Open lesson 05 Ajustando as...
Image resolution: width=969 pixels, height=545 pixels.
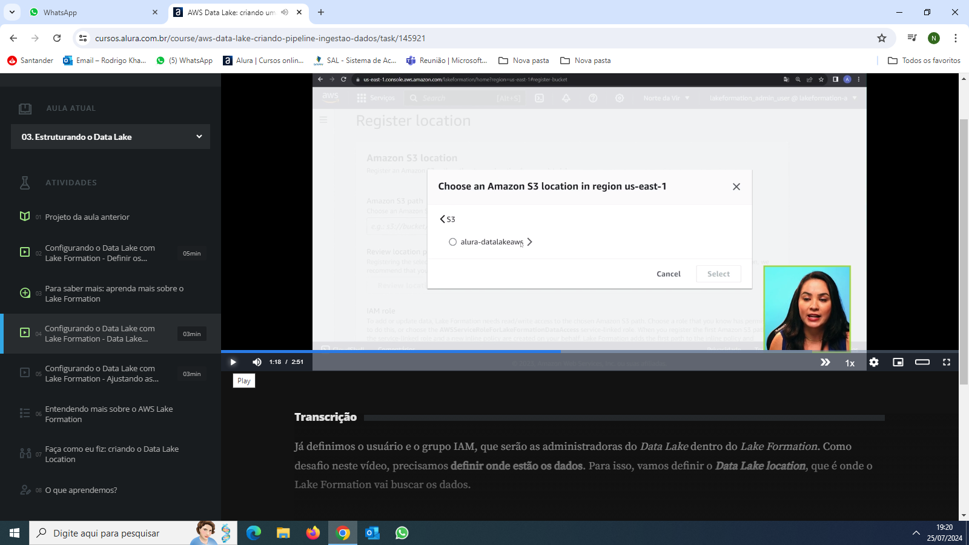click(111, 374)
